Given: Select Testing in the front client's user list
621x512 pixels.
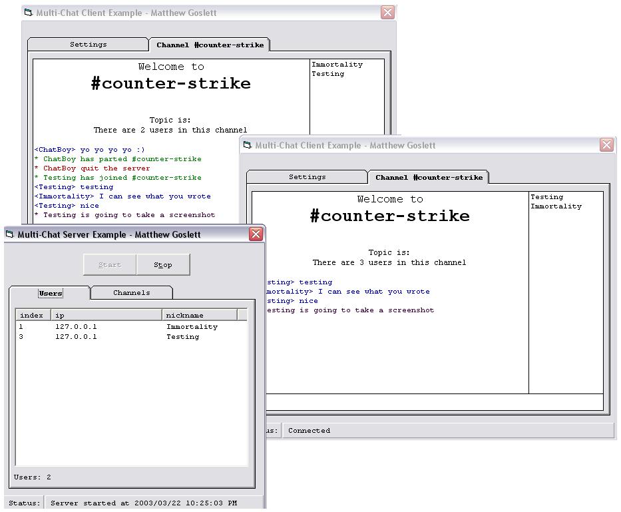Looking at the screenshot, I should point(546,197).
